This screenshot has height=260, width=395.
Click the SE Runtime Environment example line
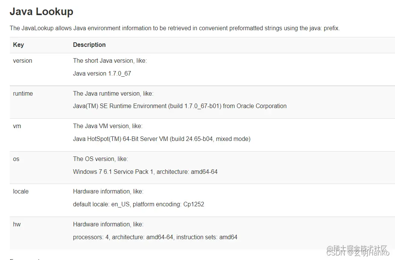[180, 106]
